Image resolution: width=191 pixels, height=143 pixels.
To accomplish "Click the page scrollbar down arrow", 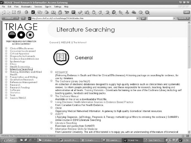I will (189, 132).
